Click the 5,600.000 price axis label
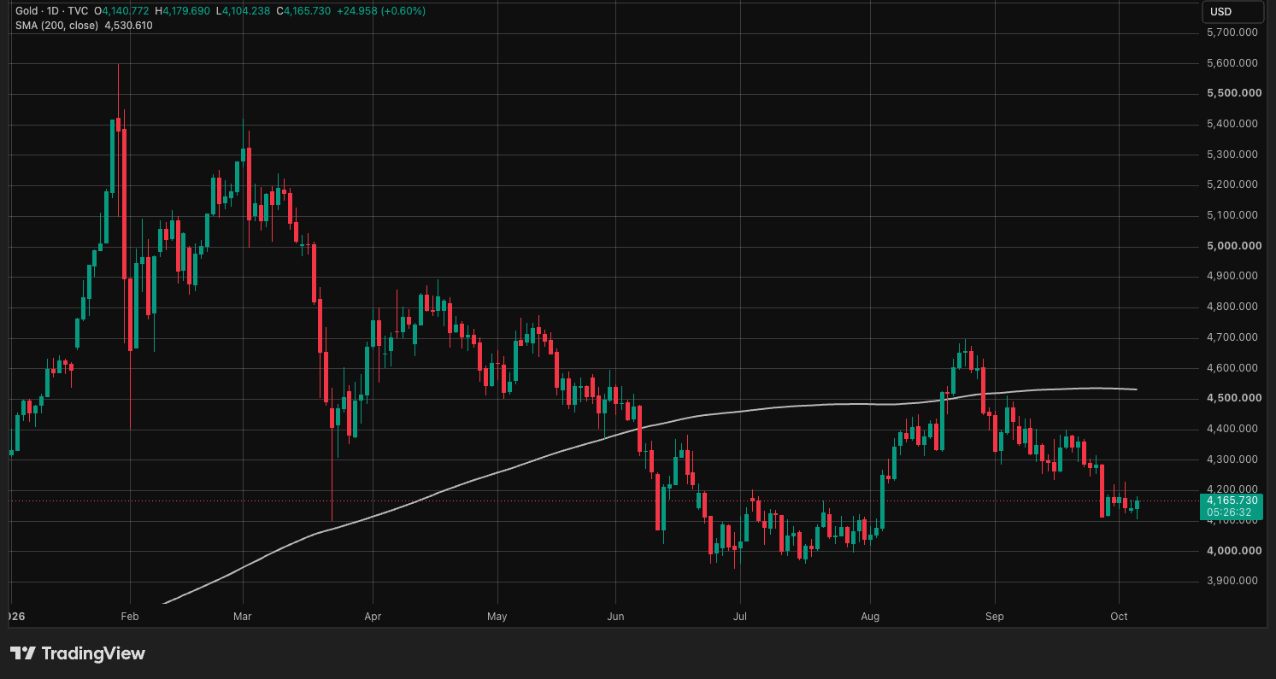This screenshot has width=1276, height=679. tap(1231, 63)
